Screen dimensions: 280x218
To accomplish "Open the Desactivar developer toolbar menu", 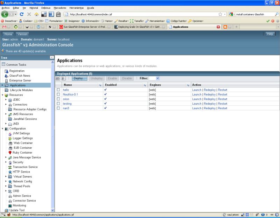I will [x=9, y=21].
